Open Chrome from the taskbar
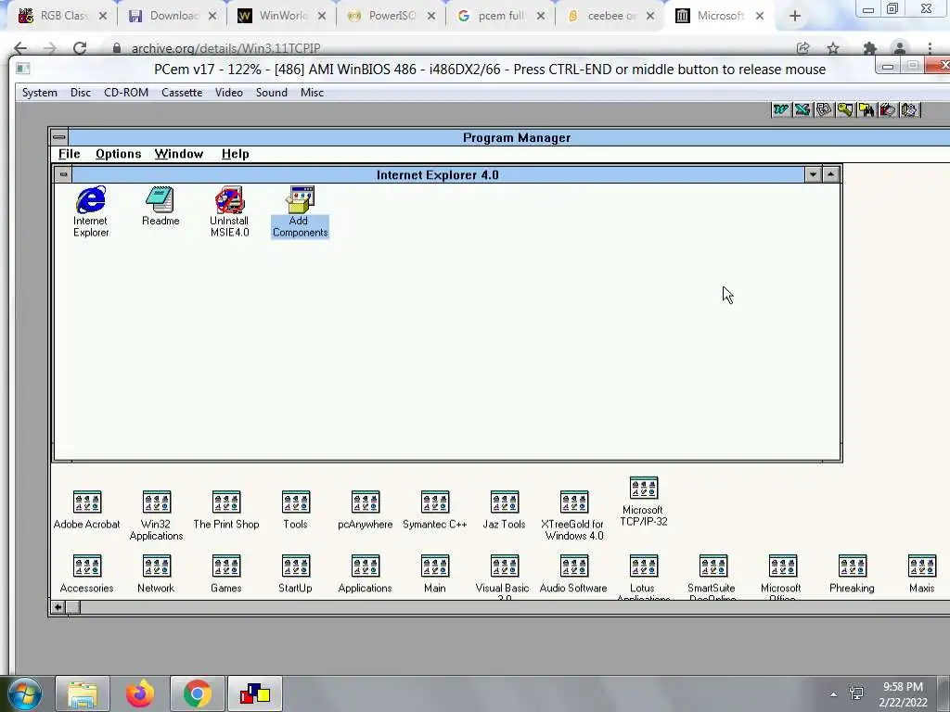The height and width of the screenshot is (712, 950). (x=198, y=693)
